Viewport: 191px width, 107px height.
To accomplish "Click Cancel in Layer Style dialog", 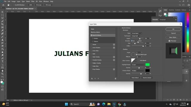I will (173, 33).
